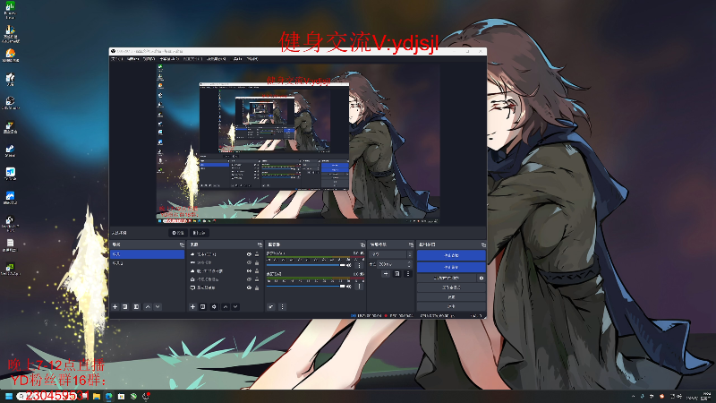Move the selected scene down
The image size is (716, 403).
(x=158, y=306)
